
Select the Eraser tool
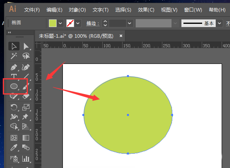26,96
